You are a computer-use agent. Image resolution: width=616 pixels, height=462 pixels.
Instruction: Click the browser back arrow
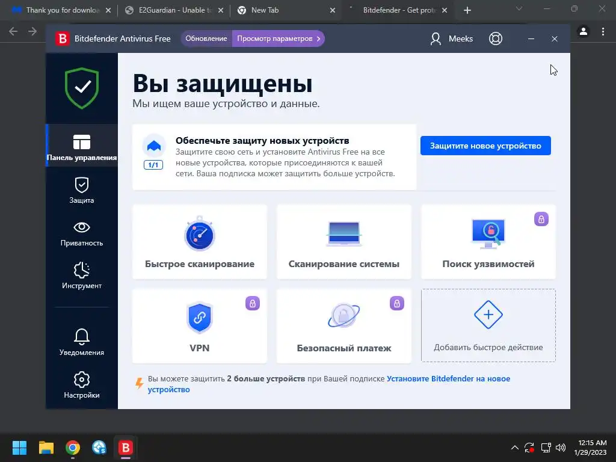pyautogui.click(x=13, y=31)
